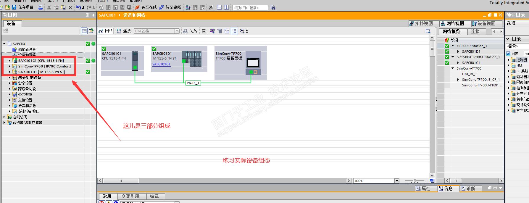This screenshot has width=529, height=203.
Task: Undo the last action with blue arrow
Action: point(78,7)
